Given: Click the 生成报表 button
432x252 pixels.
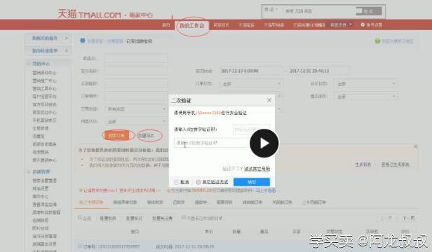Looking at the screenshot, I should (x=363, y=164).
